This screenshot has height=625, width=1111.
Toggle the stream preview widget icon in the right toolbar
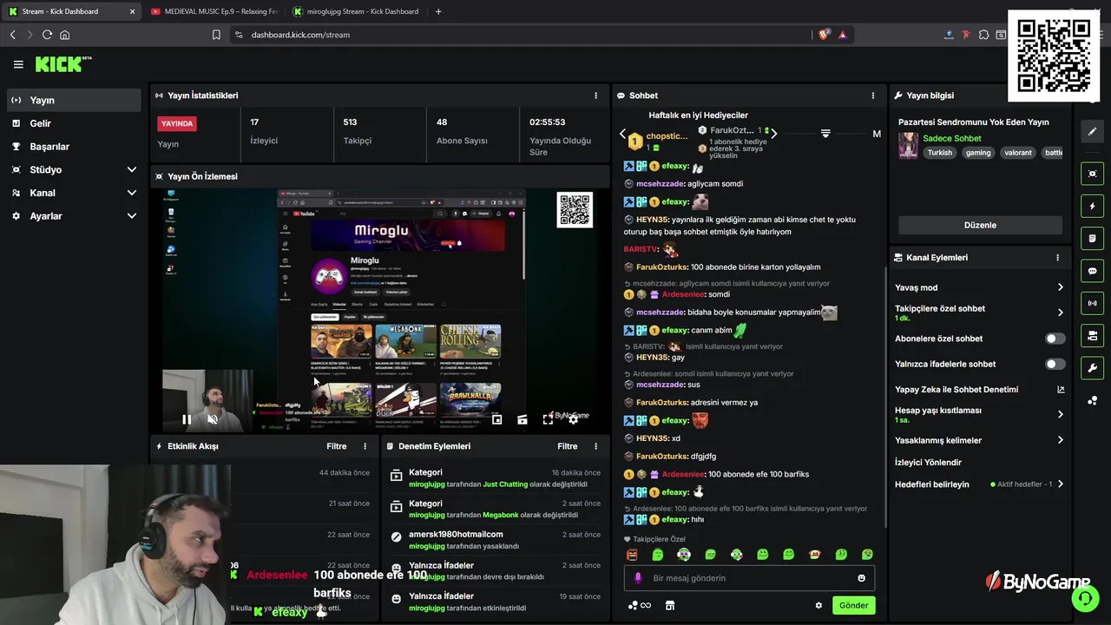coord(1092,174)
